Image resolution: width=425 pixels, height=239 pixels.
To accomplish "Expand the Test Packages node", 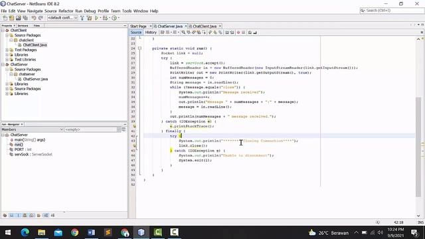I will 7,50.
